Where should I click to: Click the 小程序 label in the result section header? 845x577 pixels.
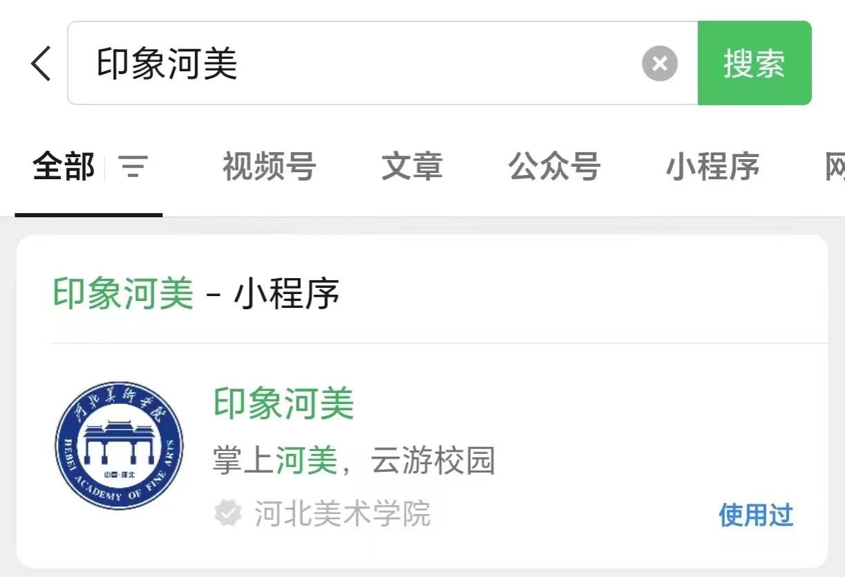pos(287,294)
